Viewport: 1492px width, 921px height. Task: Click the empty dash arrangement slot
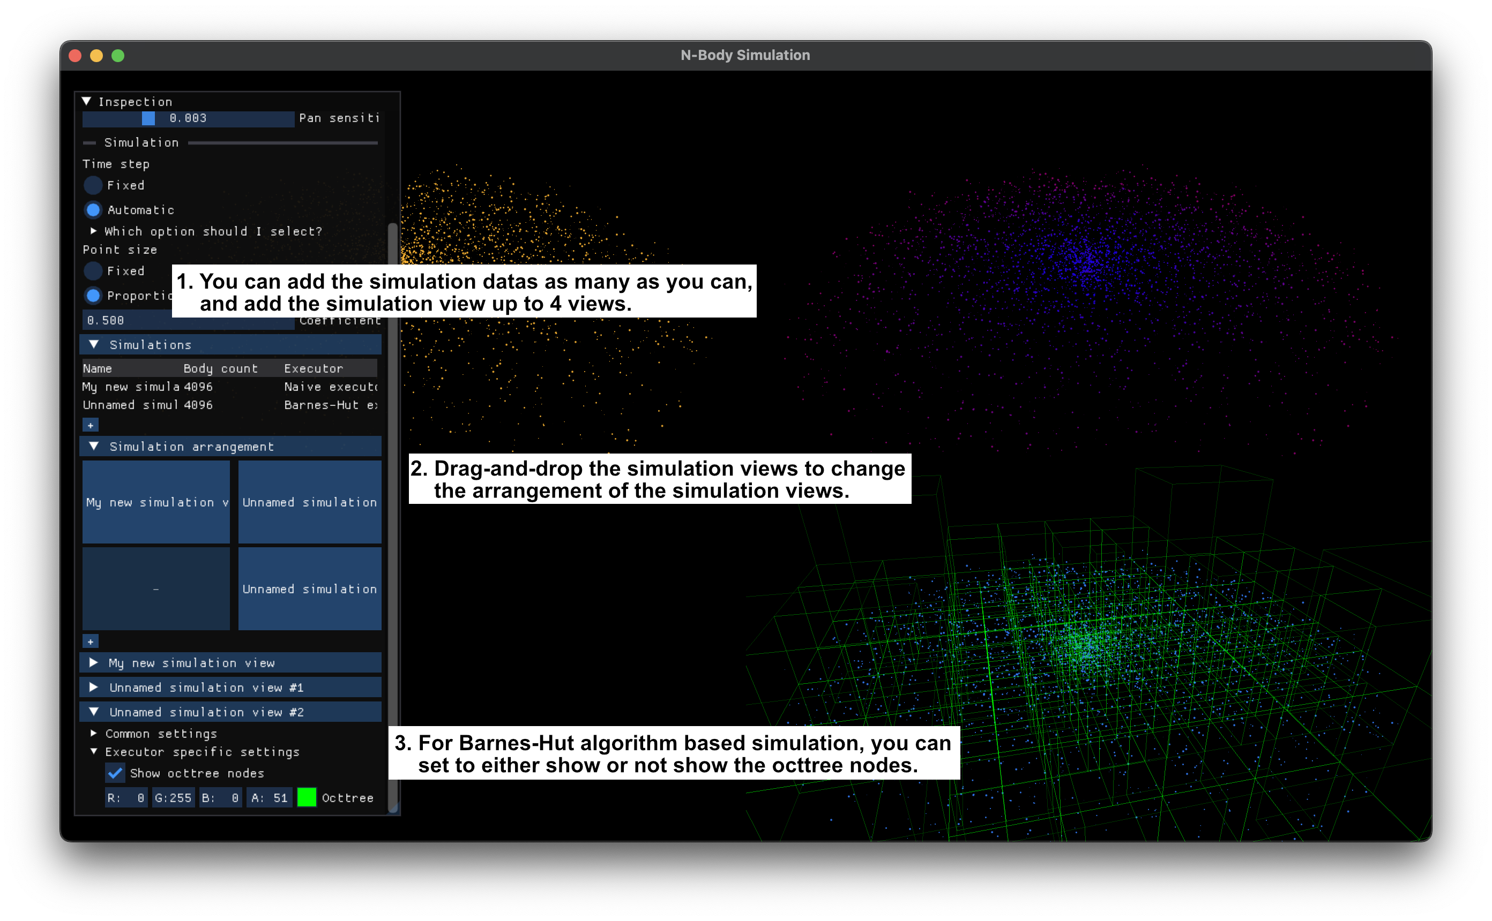(156, 588)
